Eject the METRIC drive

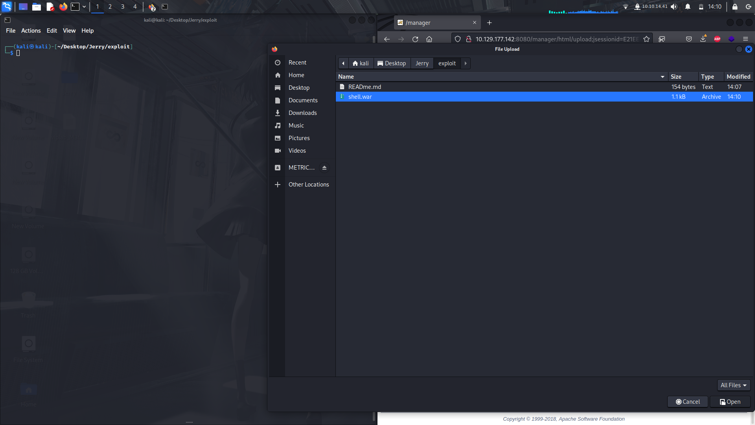click(324, 167)
